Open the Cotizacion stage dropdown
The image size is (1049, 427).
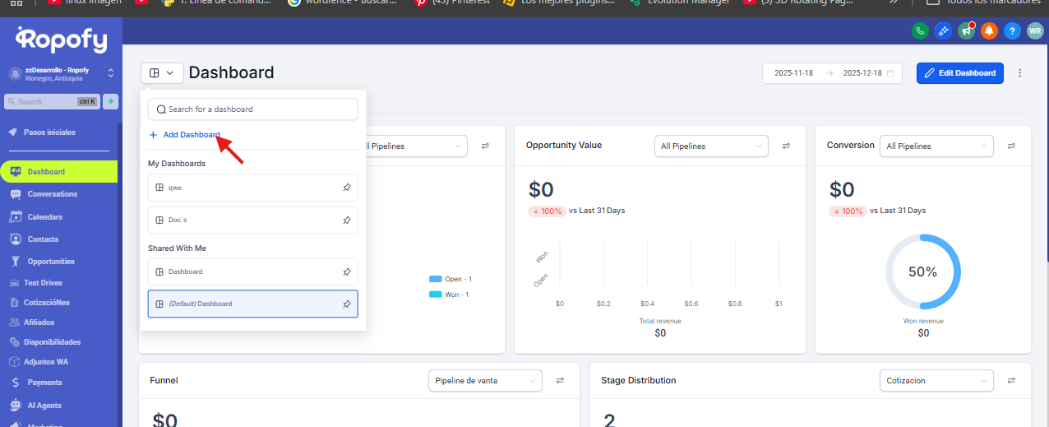[936, 380]
